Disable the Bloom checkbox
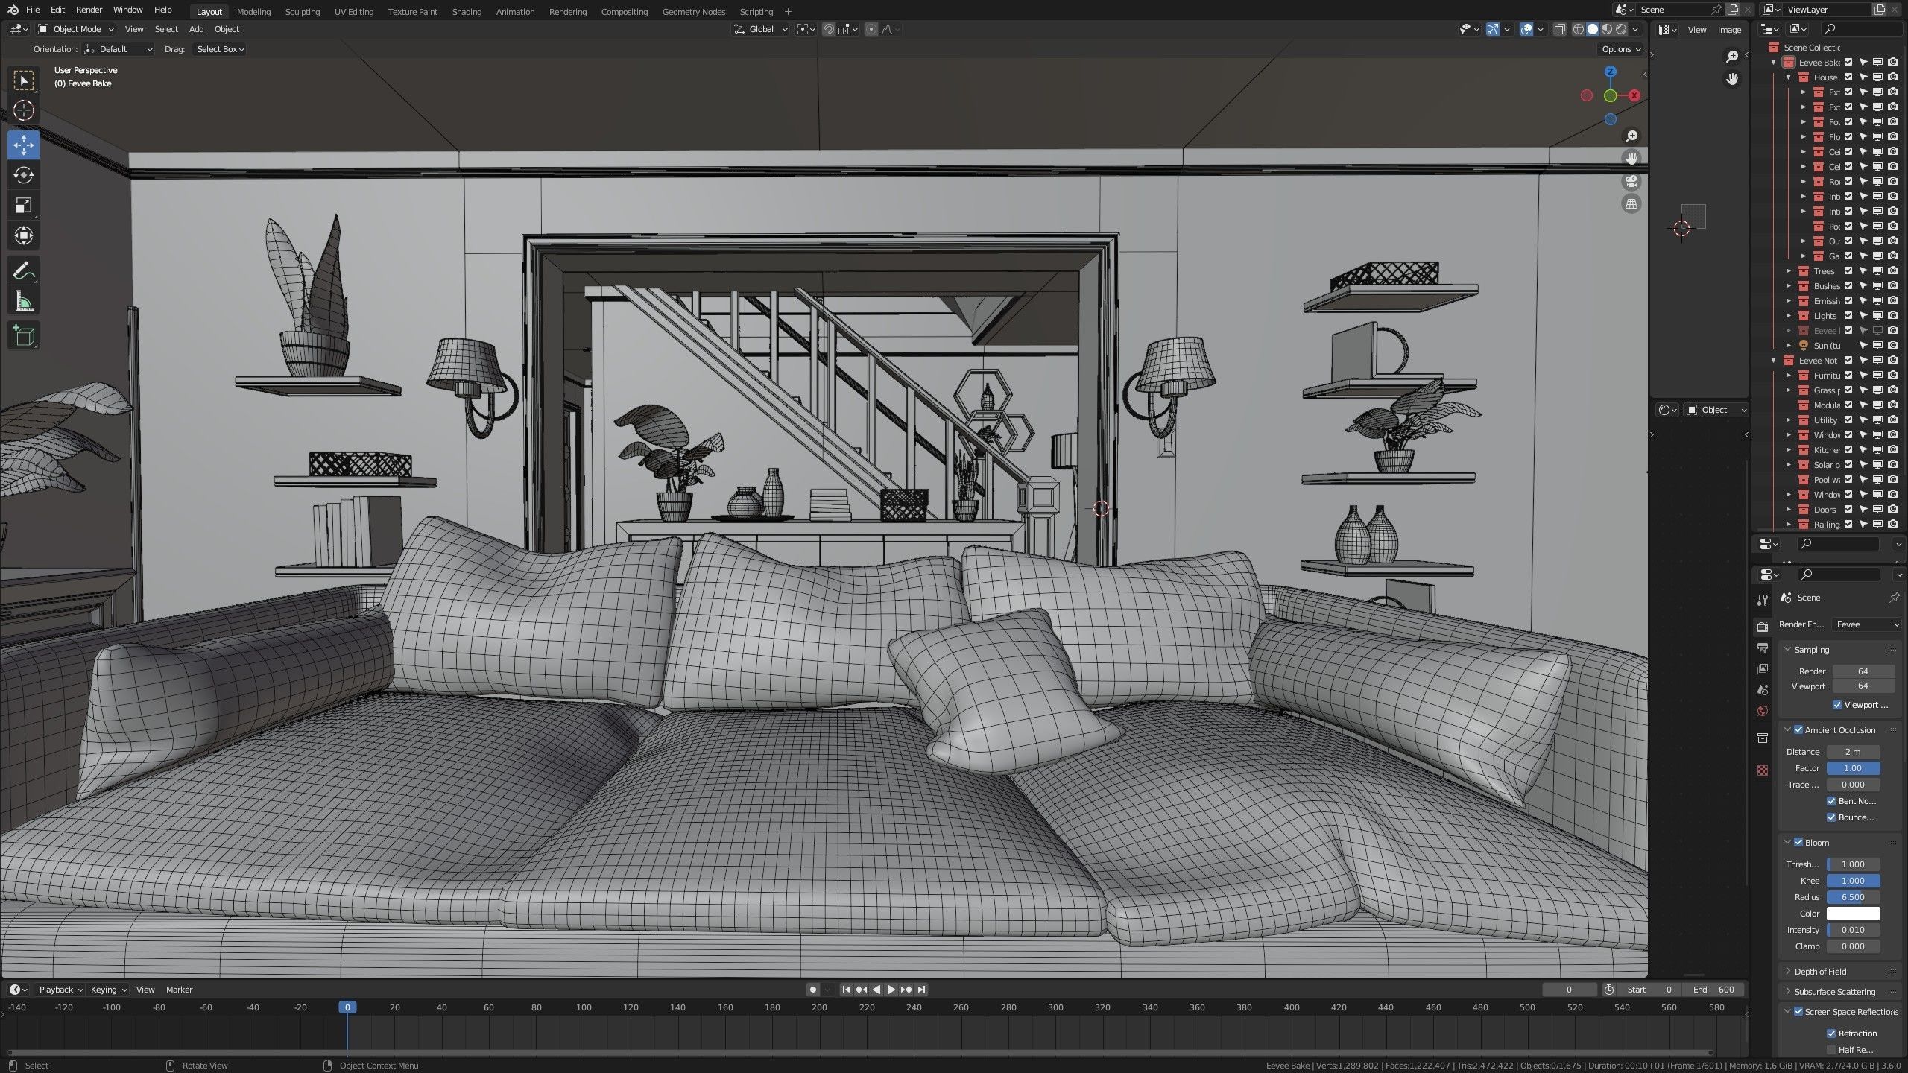This screenshot has width=1908, height=1073. 1798,843
